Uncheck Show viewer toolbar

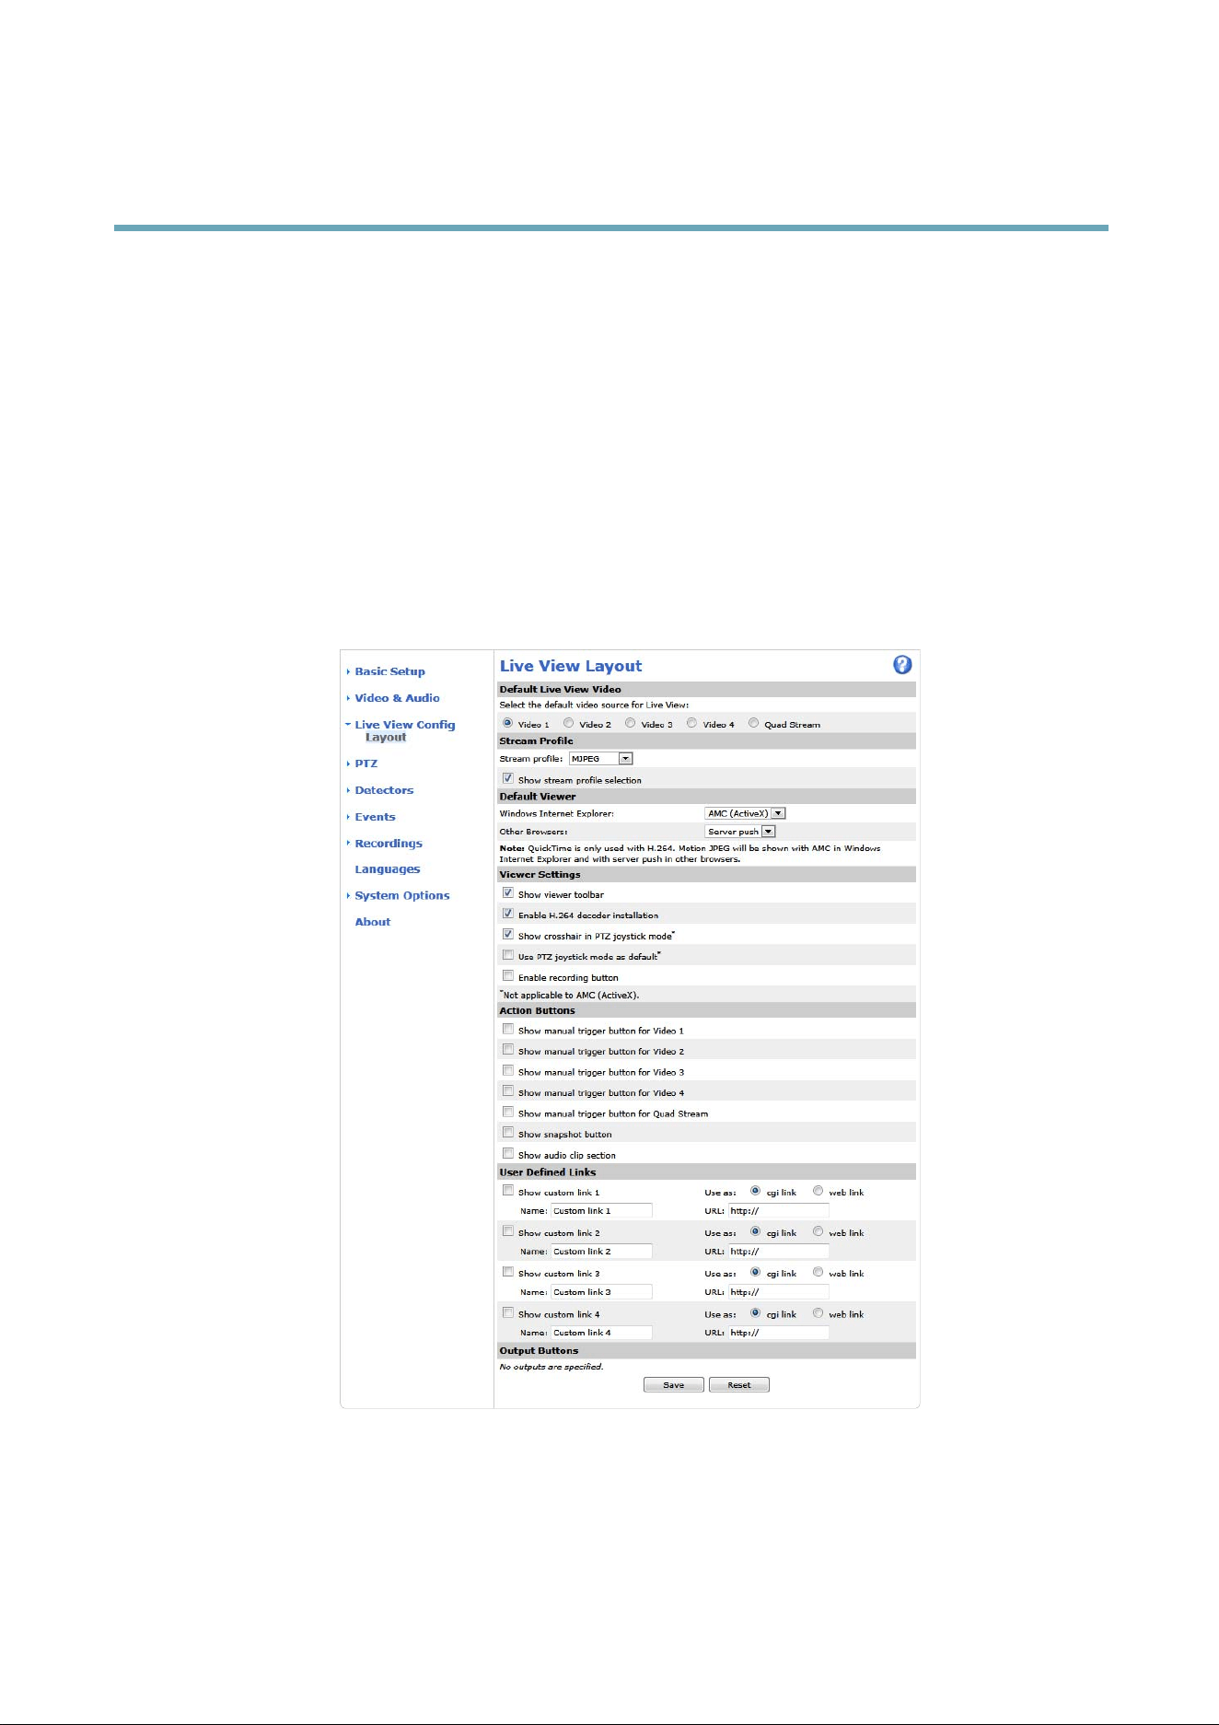(x=507, y=892)
